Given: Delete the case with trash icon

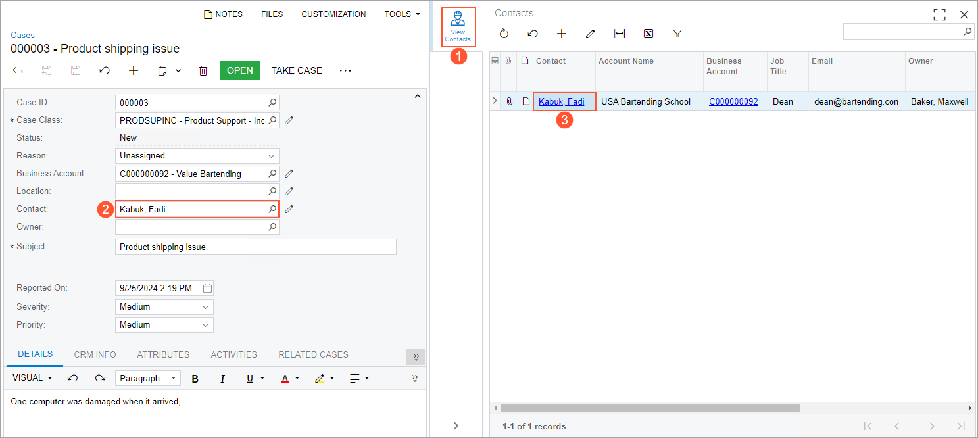Looking at the screenshot, I should coord(203,70).
